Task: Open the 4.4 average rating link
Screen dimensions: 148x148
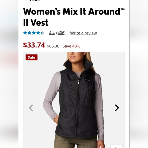Action: tap(52, 33)
